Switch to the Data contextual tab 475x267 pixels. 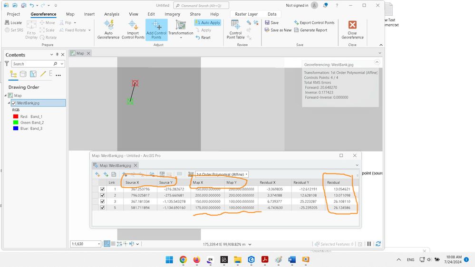pyautogui.click(x=272, y=14)
